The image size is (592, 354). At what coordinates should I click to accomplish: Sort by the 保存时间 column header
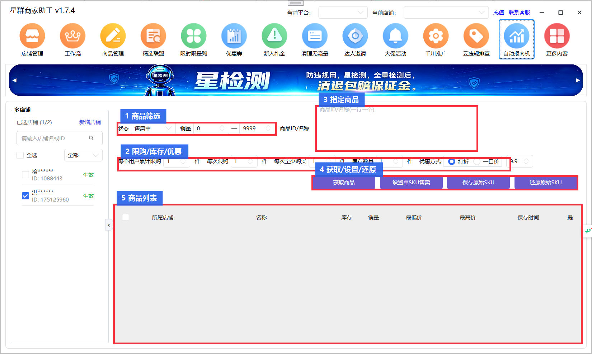coord(528,218)
